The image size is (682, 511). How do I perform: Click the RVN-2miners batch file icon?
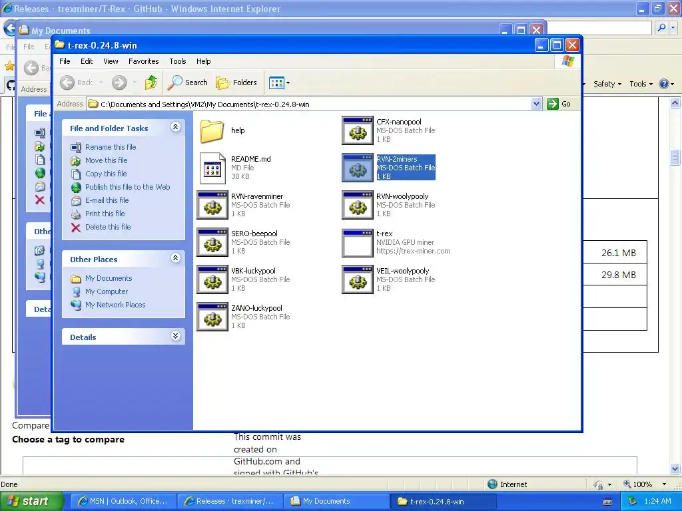tap(358, 168)
